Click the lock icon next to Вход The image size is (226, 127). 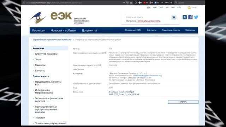189,7
